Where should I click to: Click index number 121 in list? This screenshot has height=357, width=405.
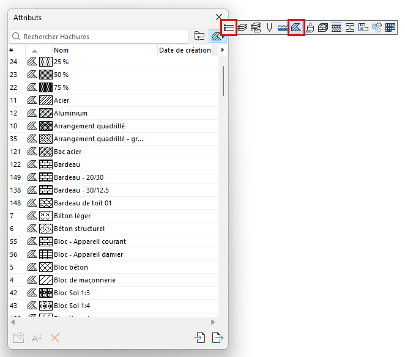click(15, 152)
